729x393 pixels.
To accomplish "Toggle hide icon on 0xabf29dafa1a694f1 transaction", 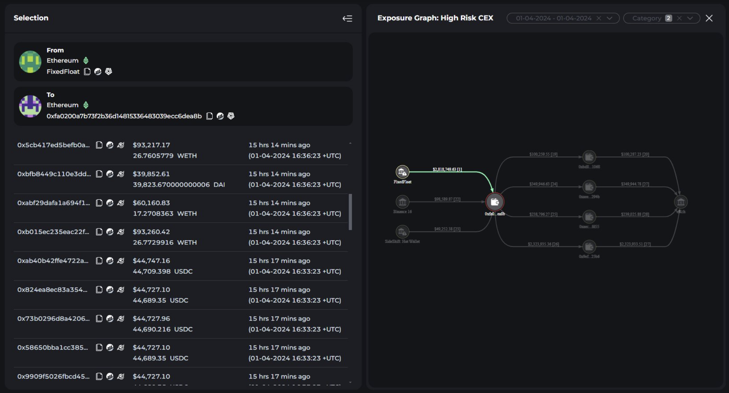I will click(x=120, y=203).
